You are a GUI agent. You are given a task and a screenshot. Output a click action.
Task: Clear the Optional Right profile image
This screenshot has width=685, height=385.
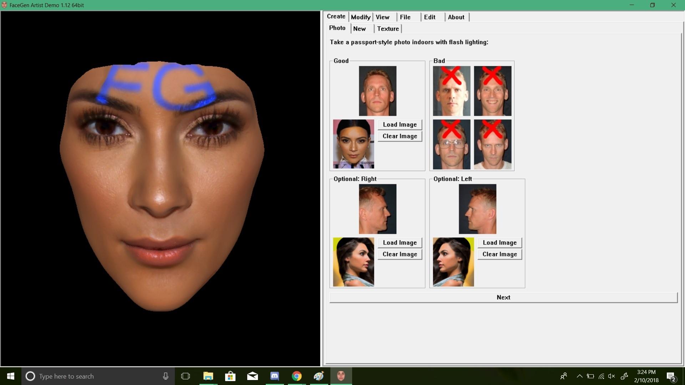pyautogui.click(x=400, y=254)
